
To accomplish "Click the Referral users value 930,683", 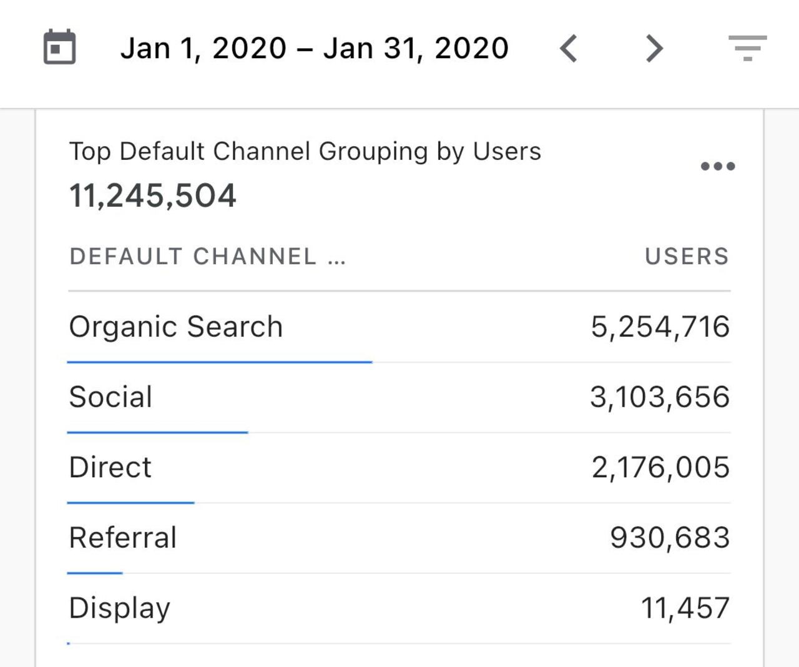I will 670,538.
